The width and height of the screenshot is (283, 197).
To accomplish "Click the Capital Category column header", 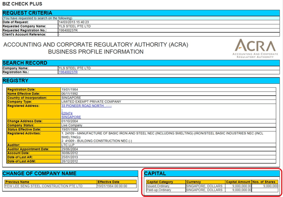I will click(x=166, y=182).
